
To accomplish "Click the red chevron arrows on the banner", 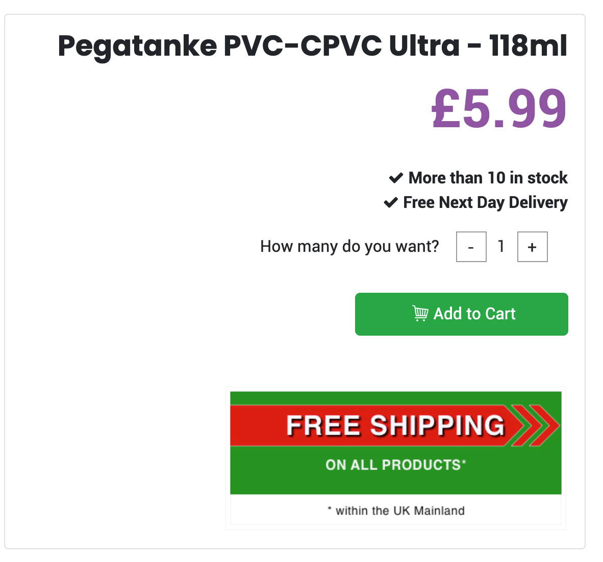I will (535, 426).
